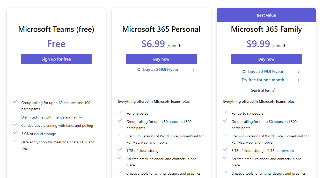
Task: Buy Microsoft 365 Personal now
Action: click(x=161, y=59)
